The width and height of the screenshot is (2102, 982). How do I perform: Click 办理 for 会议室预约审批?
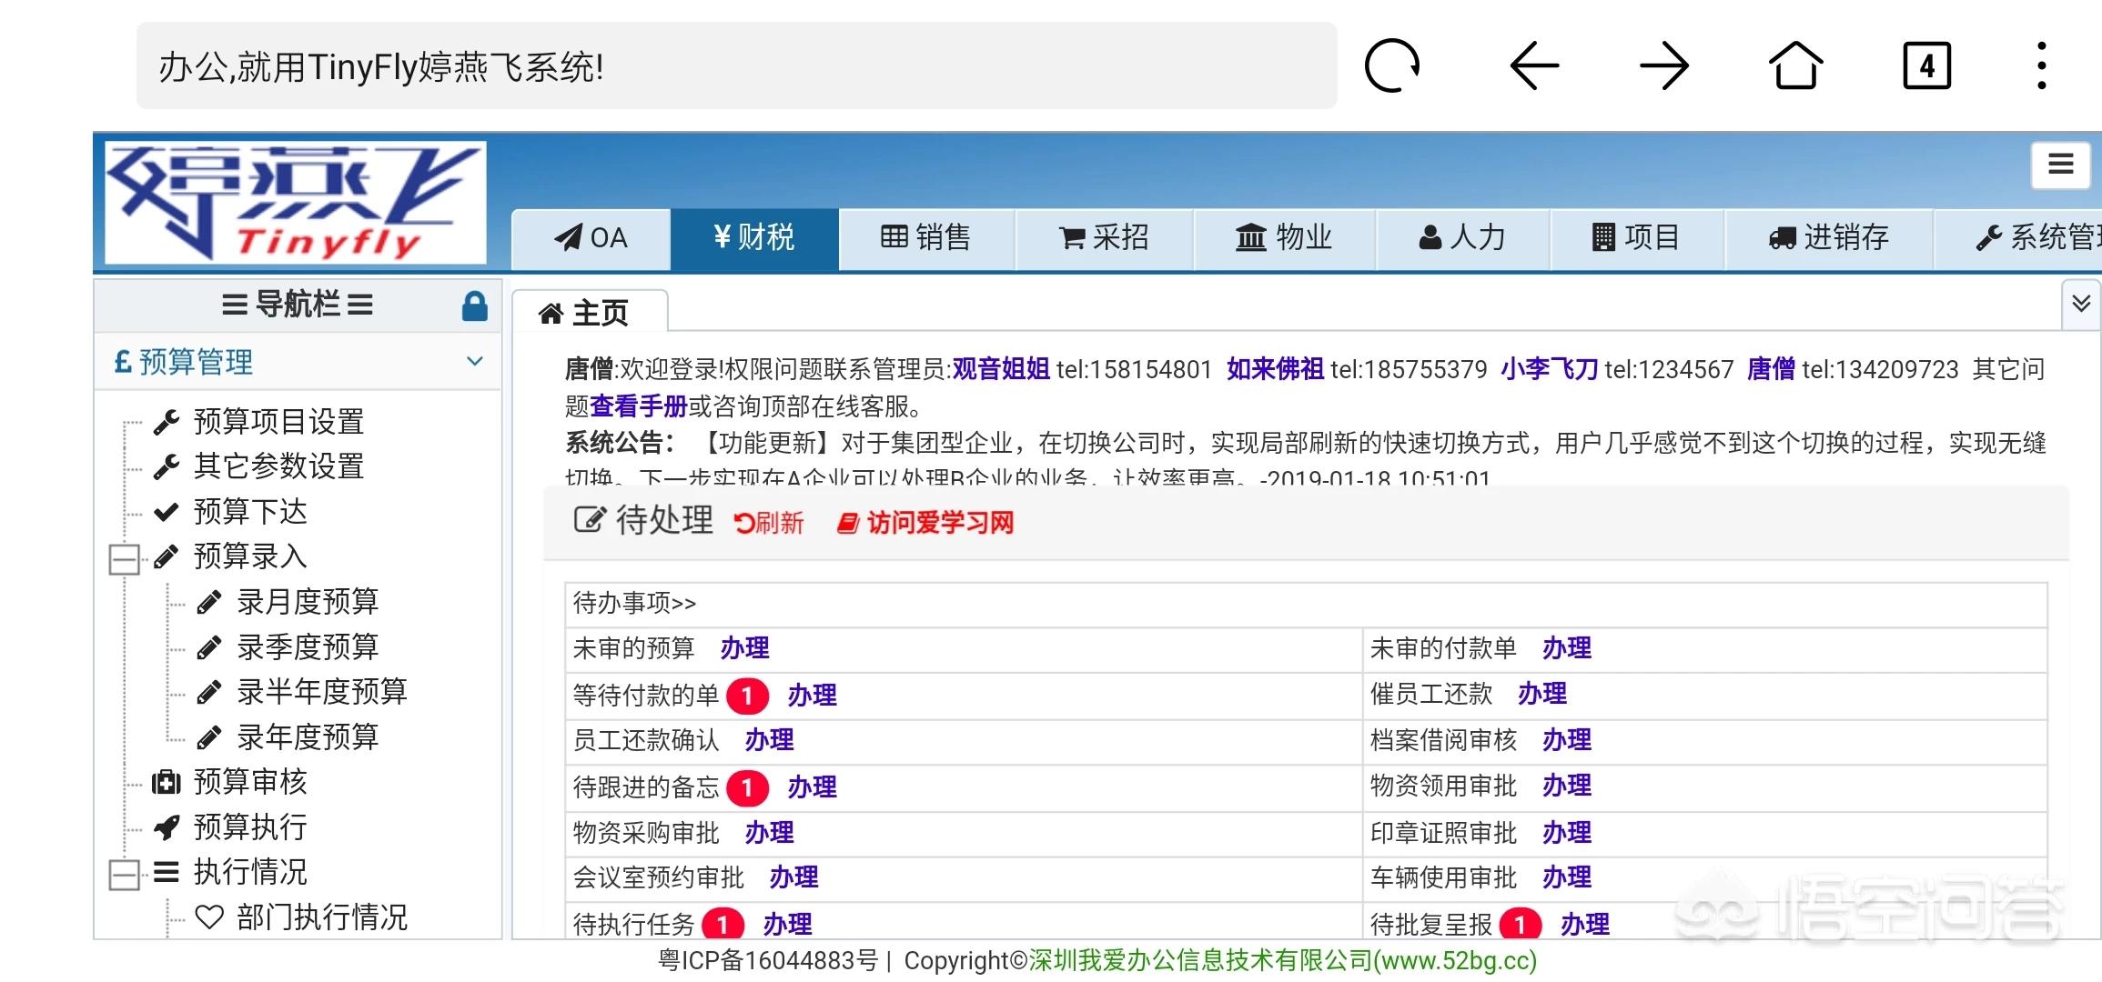point(794,877)
